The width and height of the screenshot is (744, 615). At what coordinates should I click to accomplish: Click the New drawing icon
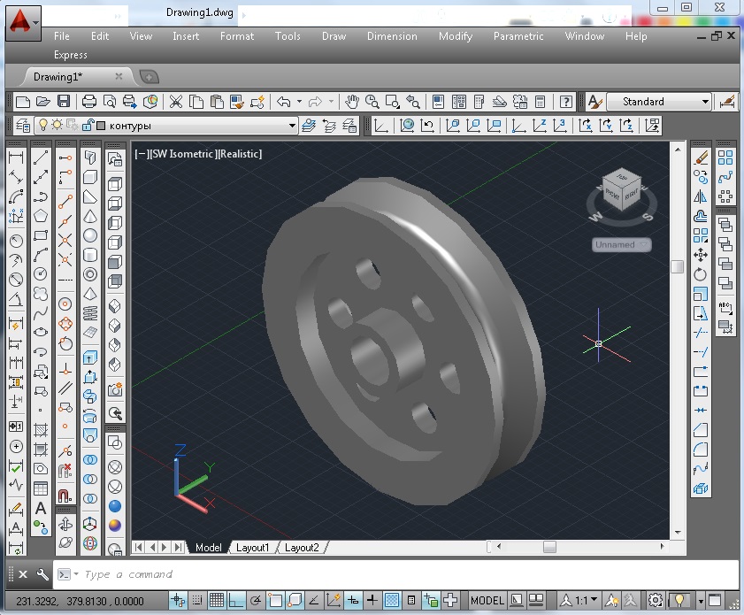23,102
